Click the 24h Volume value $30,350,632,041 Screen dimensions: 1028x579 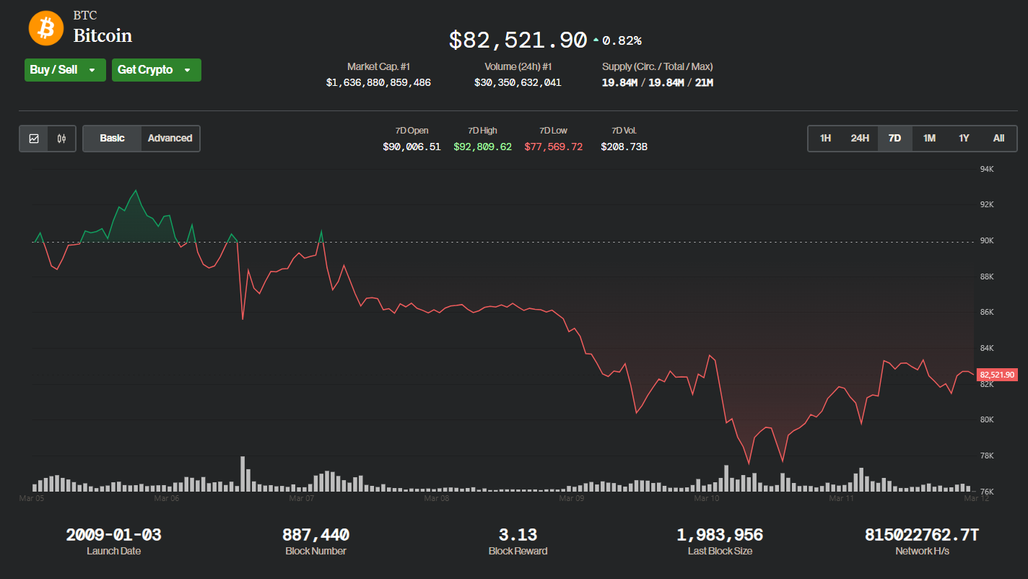[518, 83]
